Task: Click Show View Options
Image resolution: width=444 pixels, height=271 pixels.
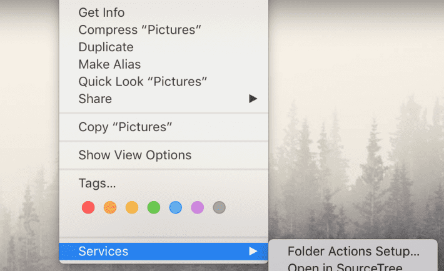Action: pyautogui.click(x=134, y=155)
